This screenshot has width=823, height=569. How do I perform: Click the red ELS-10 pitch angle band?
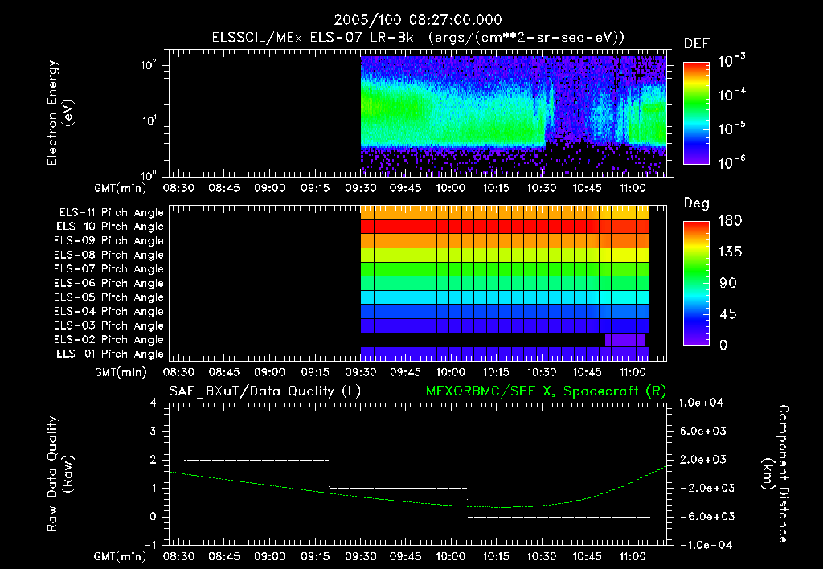pyautogui.click(x=505, y=227)
